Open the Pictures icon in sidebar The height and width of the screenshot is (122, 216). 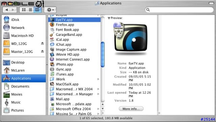pyautogui.click(x=6, y=110)
